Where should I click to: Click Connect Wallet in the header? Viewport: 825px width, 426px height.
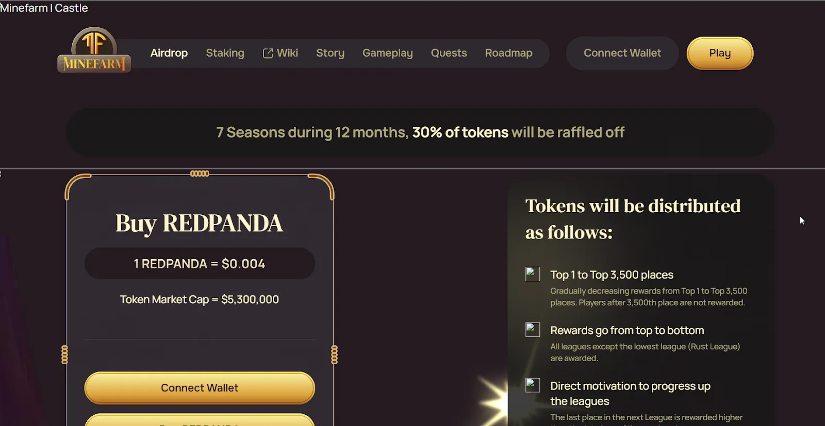pos(622,53)
